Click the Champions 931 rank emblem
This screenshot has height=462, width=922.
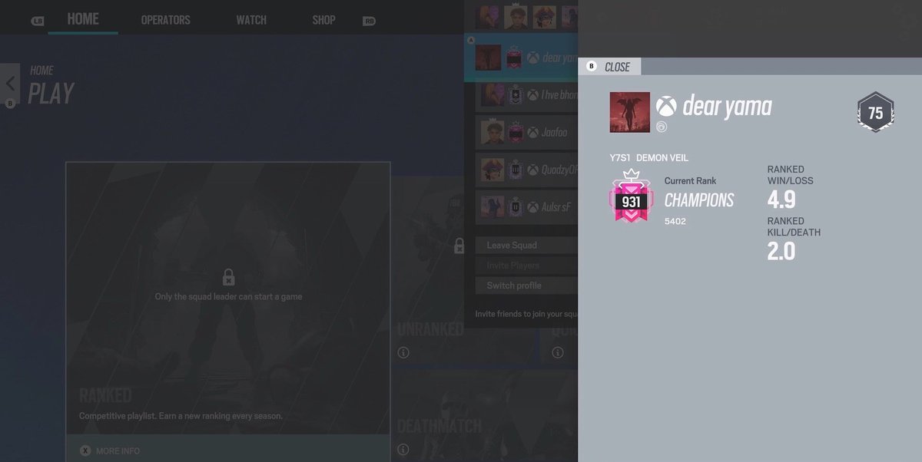pyautogui.click(x=631, y=196)
